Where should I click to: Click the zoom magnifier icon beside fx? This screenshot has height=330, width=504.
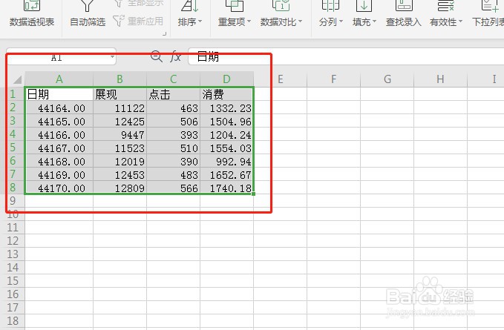(156, 57)
